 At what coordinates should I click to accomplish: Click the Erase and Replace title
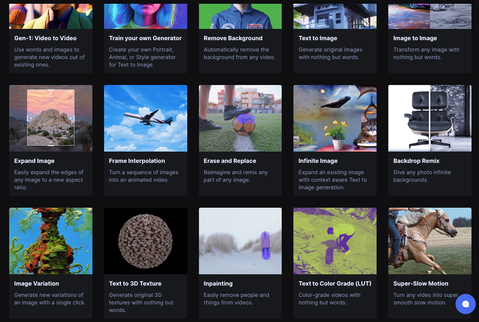(x=230, y=161)
